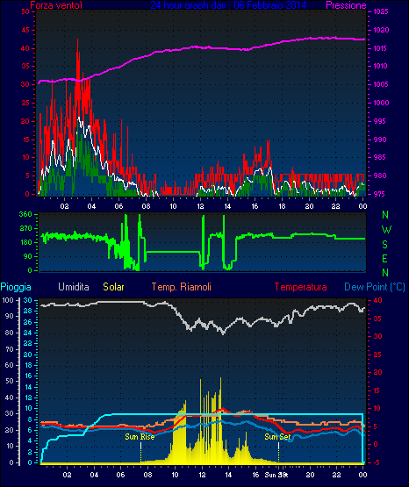Click the orange 'Temp. Riarnoli' legend label
This screenshot has width=409, height=487.
point(182,287)
